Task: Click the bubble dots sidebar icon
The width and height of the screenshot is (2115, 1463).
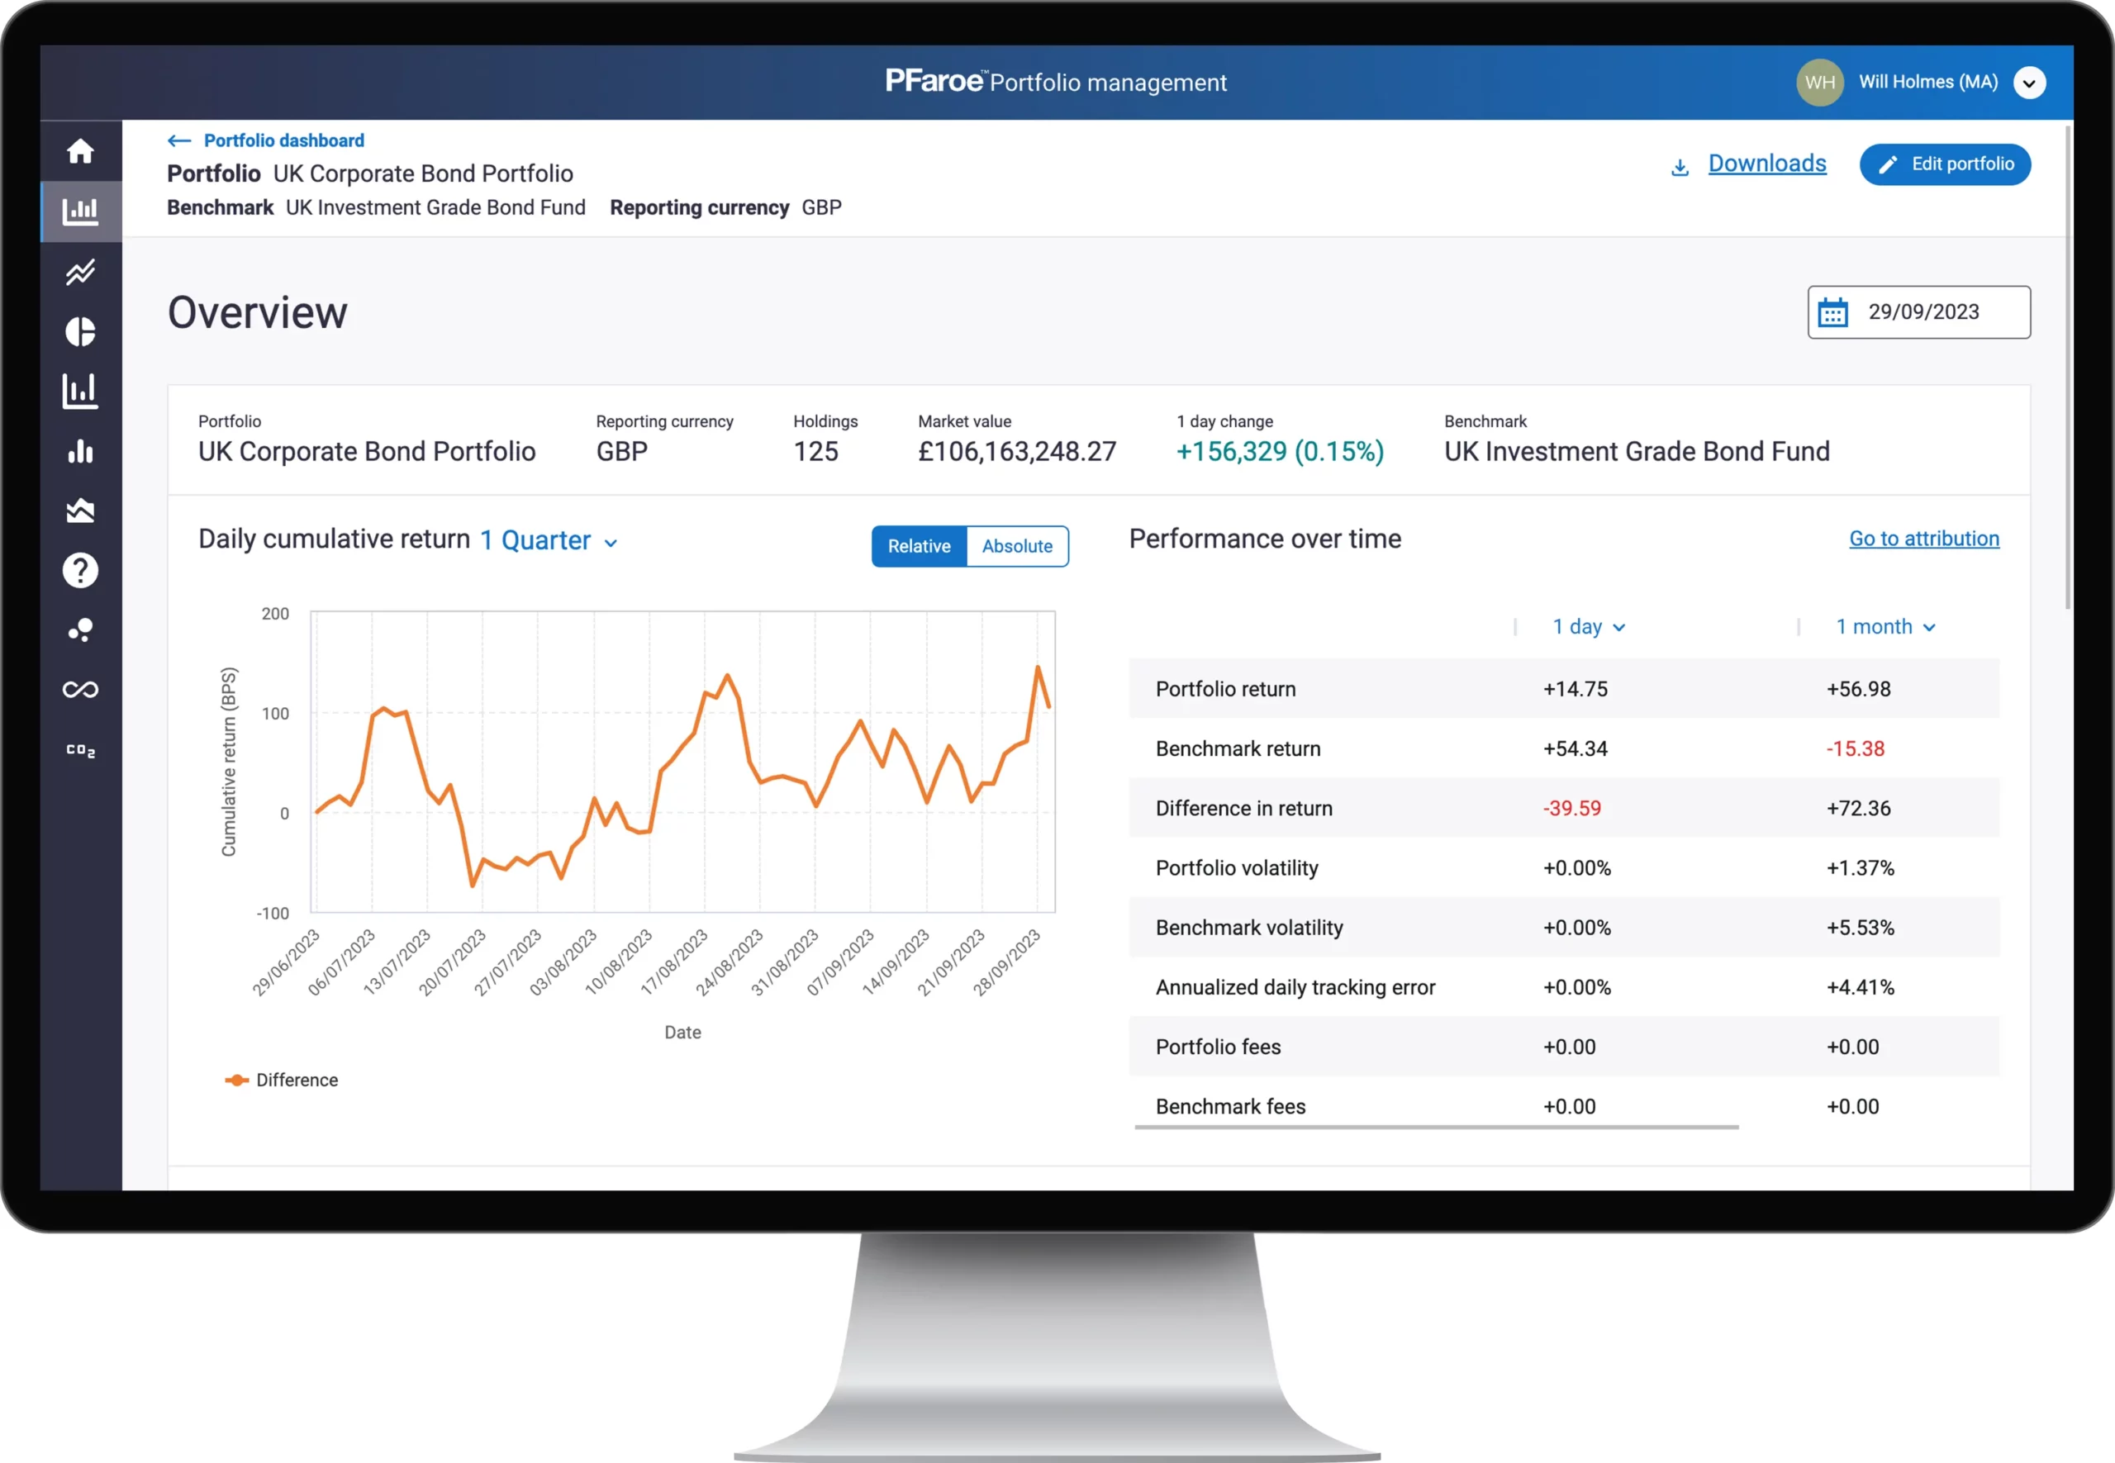Action: point(81,629)
